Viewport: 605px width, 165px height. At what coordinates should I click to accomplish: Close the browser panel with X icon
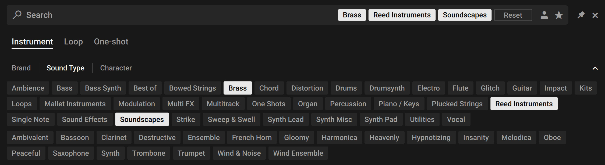[x=595, y=15]
